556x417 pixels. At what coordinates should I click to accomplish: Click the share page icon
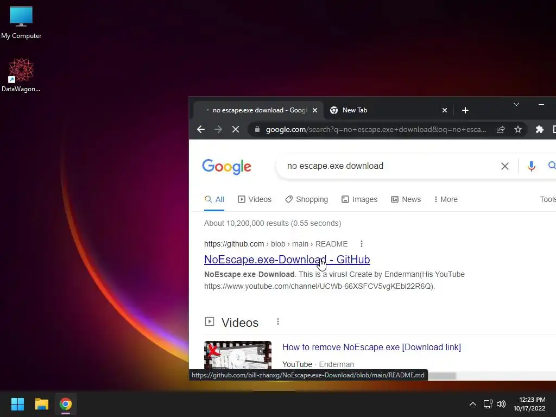click(500, 129)
